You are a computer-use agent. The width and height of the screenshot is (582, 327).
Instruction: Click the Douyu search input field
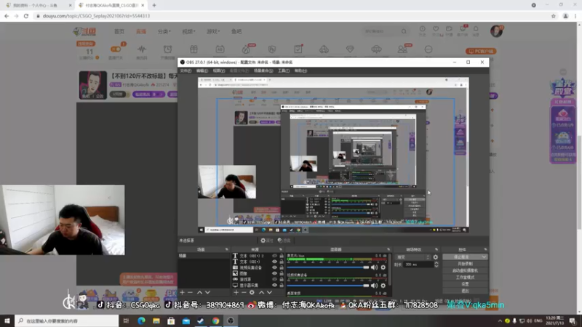(381, 31)
